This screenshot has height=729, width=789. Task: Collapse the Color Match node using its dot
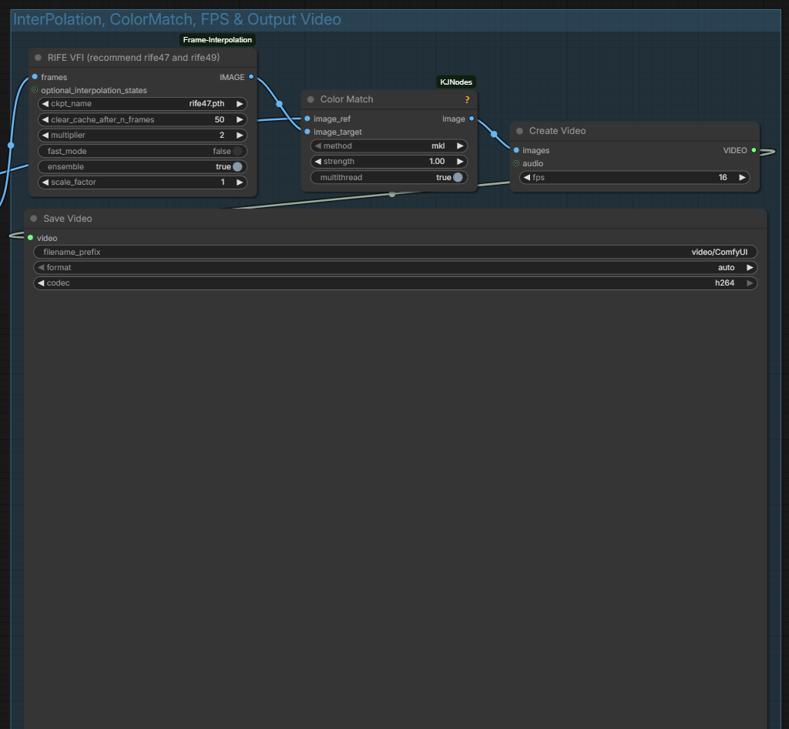[311, 99]
